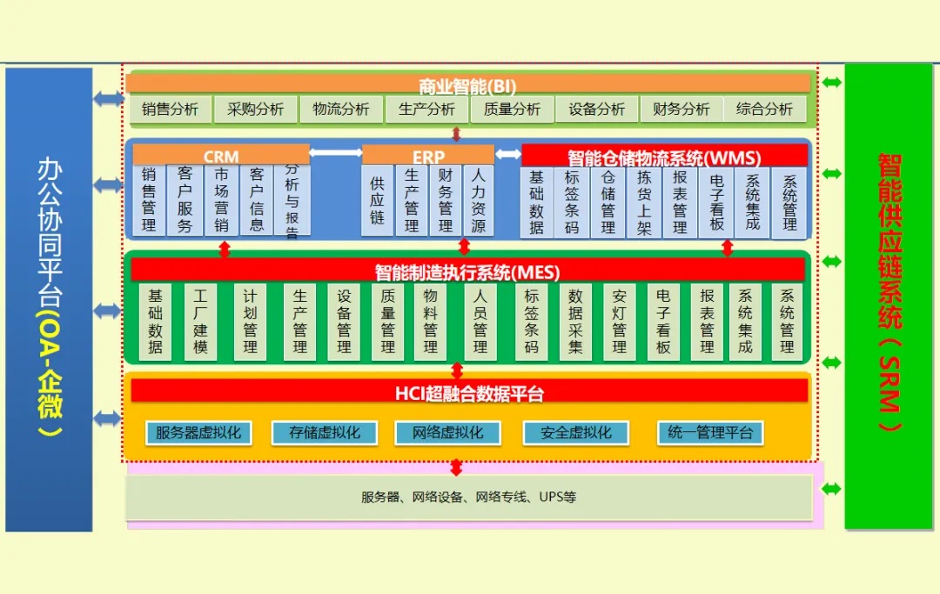
Task: Click the 存储虚拟化 box
Action: tap(325, 432)
